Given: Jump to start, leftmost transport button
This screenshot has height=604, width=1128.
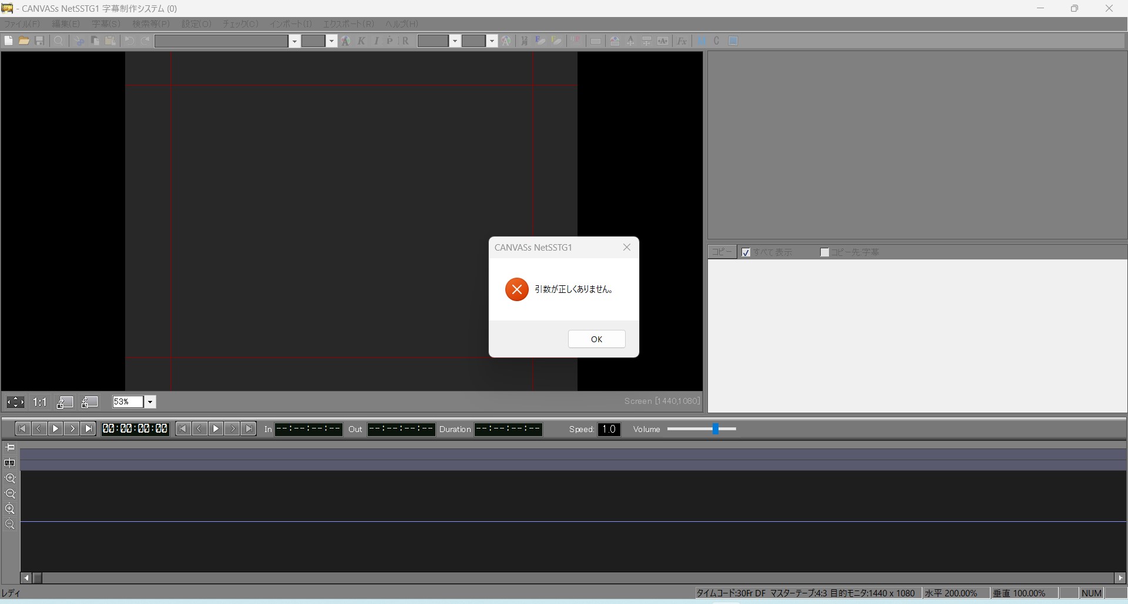Looking at the screenshot, I should (x=22, y=429).
